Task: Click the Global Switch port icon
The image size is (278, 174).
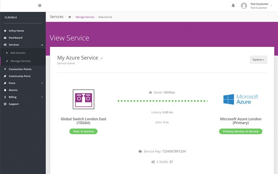Action: coord(83,99)
